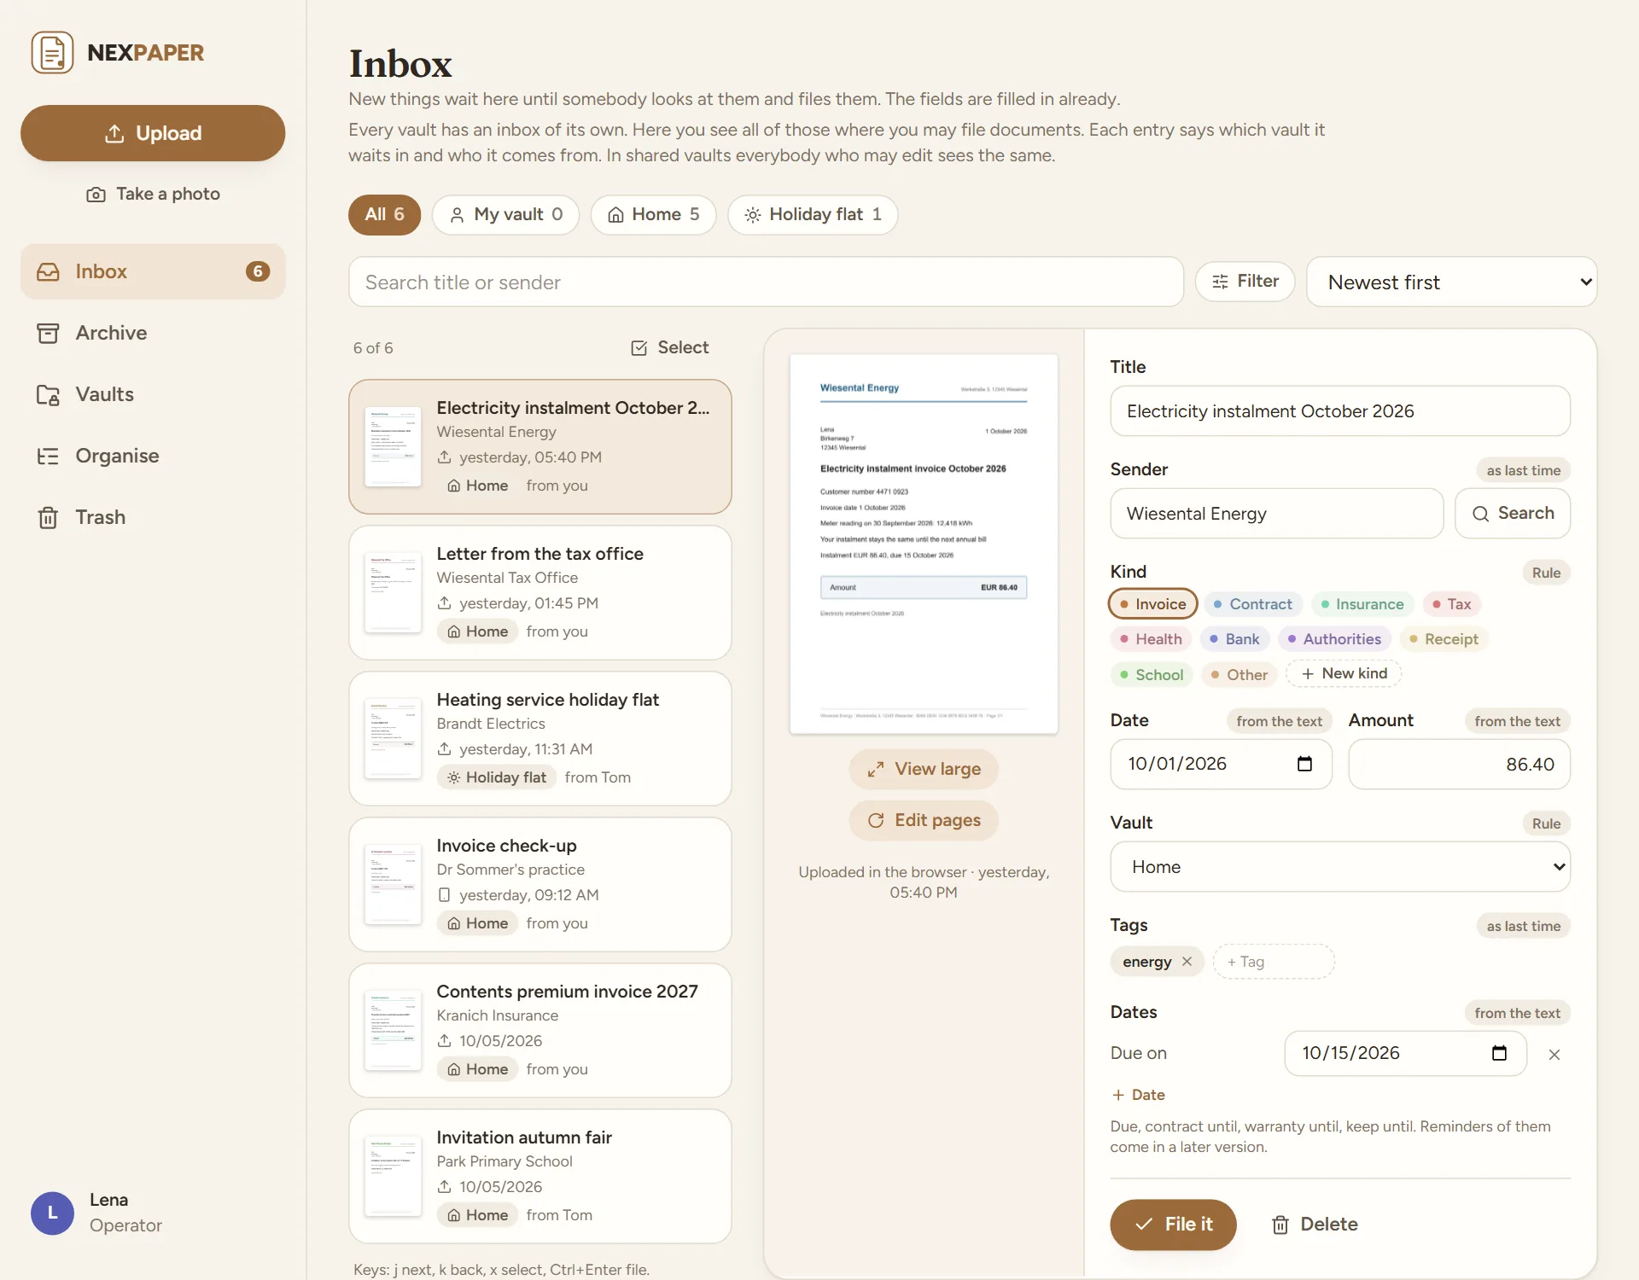Toggle Select mode for the list
The height and width of the screenshot is (1280, 1639).
pyautogui.click(x=670, y=347)
